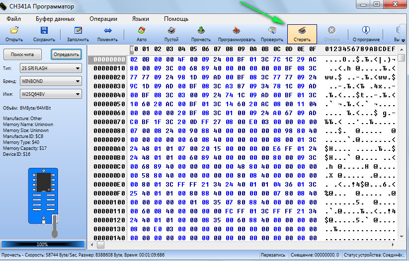409x261 pixels.
Task: Read chip using Прочесть icon
Action: [x=201, y=34]
